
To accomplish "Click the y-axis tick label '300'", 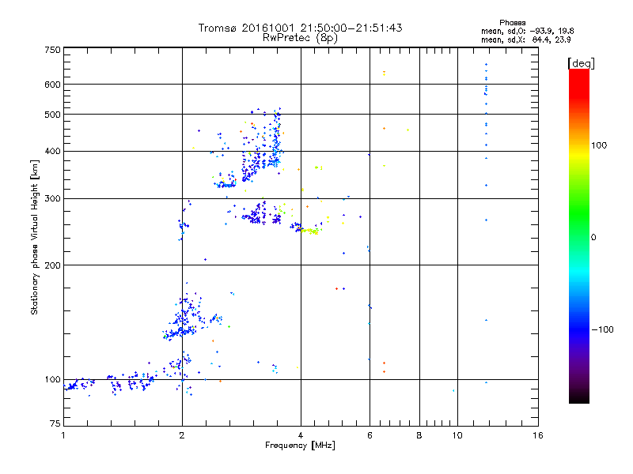I will 52,198.
